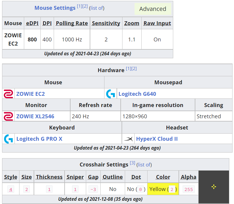Click the Zoom column header
Image resolution: width=234 pixels, height=204 pixels.
point(132,23)
